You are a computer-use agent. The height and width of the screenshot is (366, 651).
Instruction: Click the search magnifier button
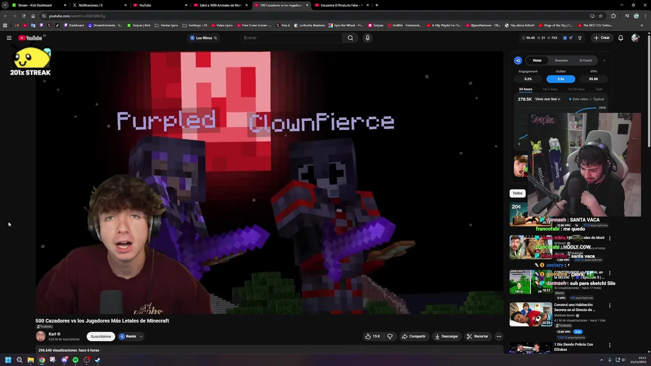(x=350, y=38)
